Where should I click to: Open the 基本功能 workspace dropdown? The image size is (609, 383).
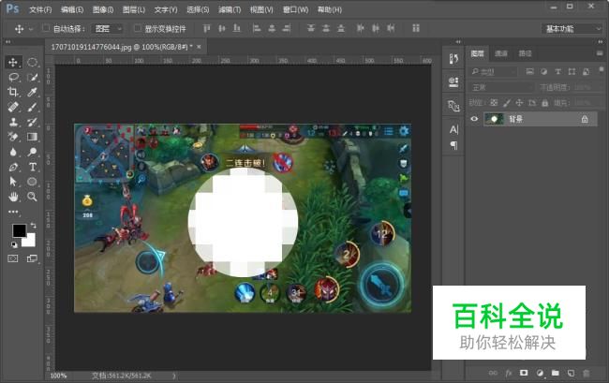pos(572,28)
